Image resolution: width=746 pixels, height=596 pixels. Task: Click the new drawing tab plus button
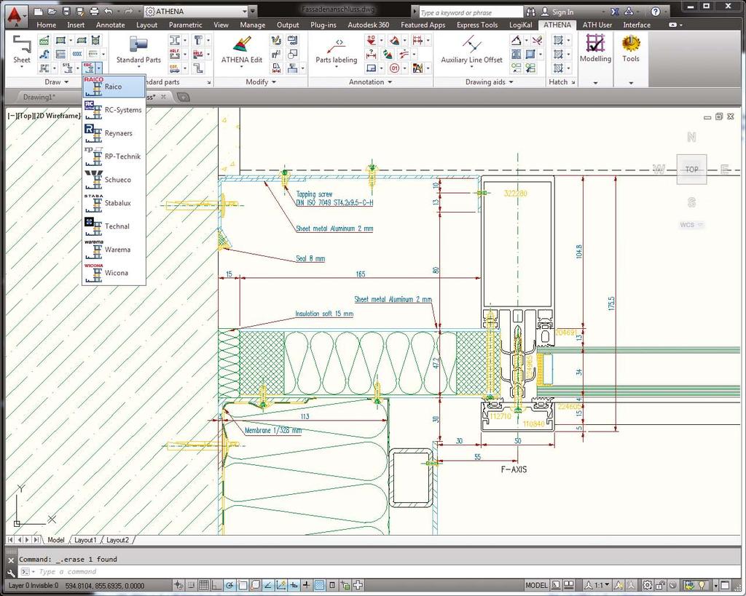(x=183, y=97)
